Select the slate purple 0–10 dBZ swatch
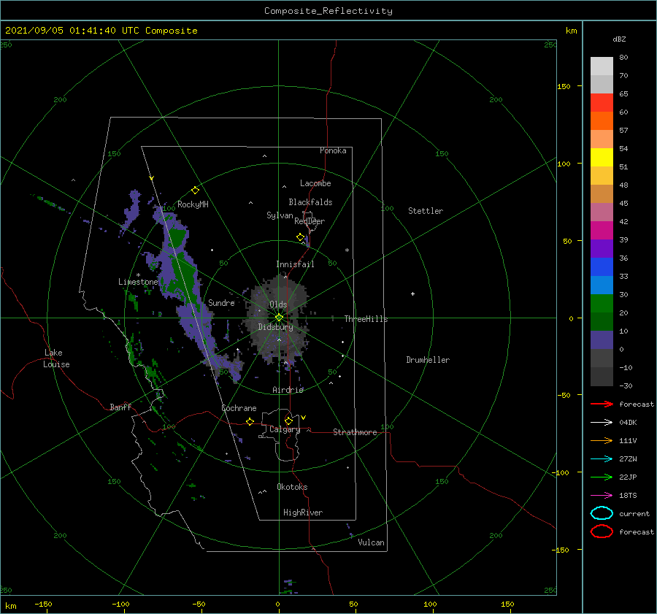Viewport: 657px width, 614px height. pos(602,340)
